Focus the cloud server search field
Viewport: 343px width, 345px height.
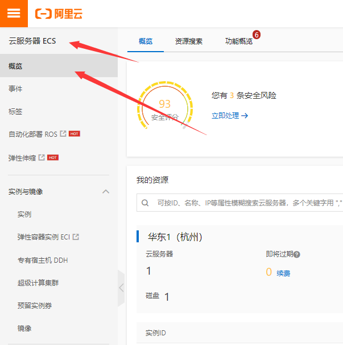(x=240, y=203)
